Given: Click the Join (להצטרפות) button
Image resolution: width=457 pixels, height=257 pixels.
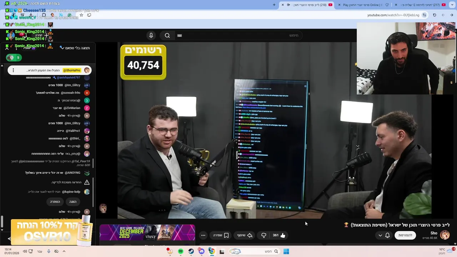Looking at the screenshot, I should point(405,235).
